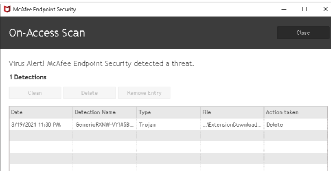This screenshot has width=331, height=171.
Task: Close window using the title bar X
Action: coord(325,9)
